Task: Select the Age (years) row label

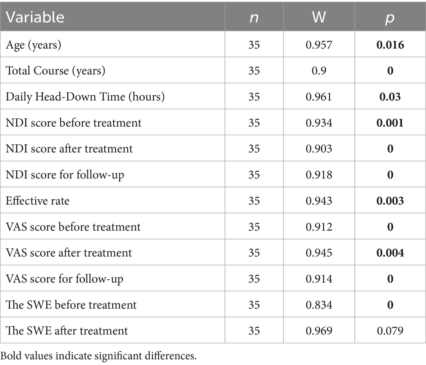Action: [x=34, y=45]
